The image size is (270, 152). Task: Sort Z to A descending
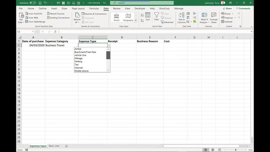(x=142, y=21)
